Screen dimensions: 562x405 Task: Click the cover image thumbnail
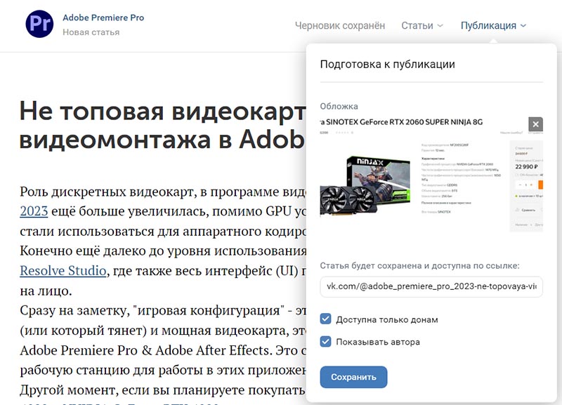coord(431,174)
